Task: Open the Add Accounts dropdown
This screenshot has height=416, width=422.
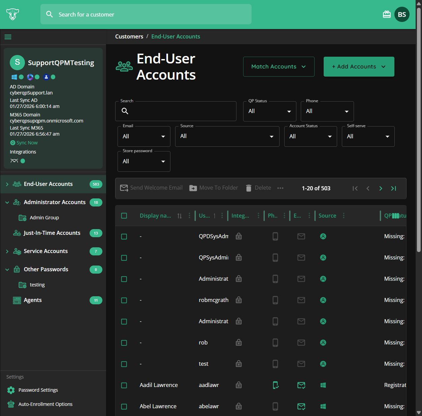Action: (359, 66)
